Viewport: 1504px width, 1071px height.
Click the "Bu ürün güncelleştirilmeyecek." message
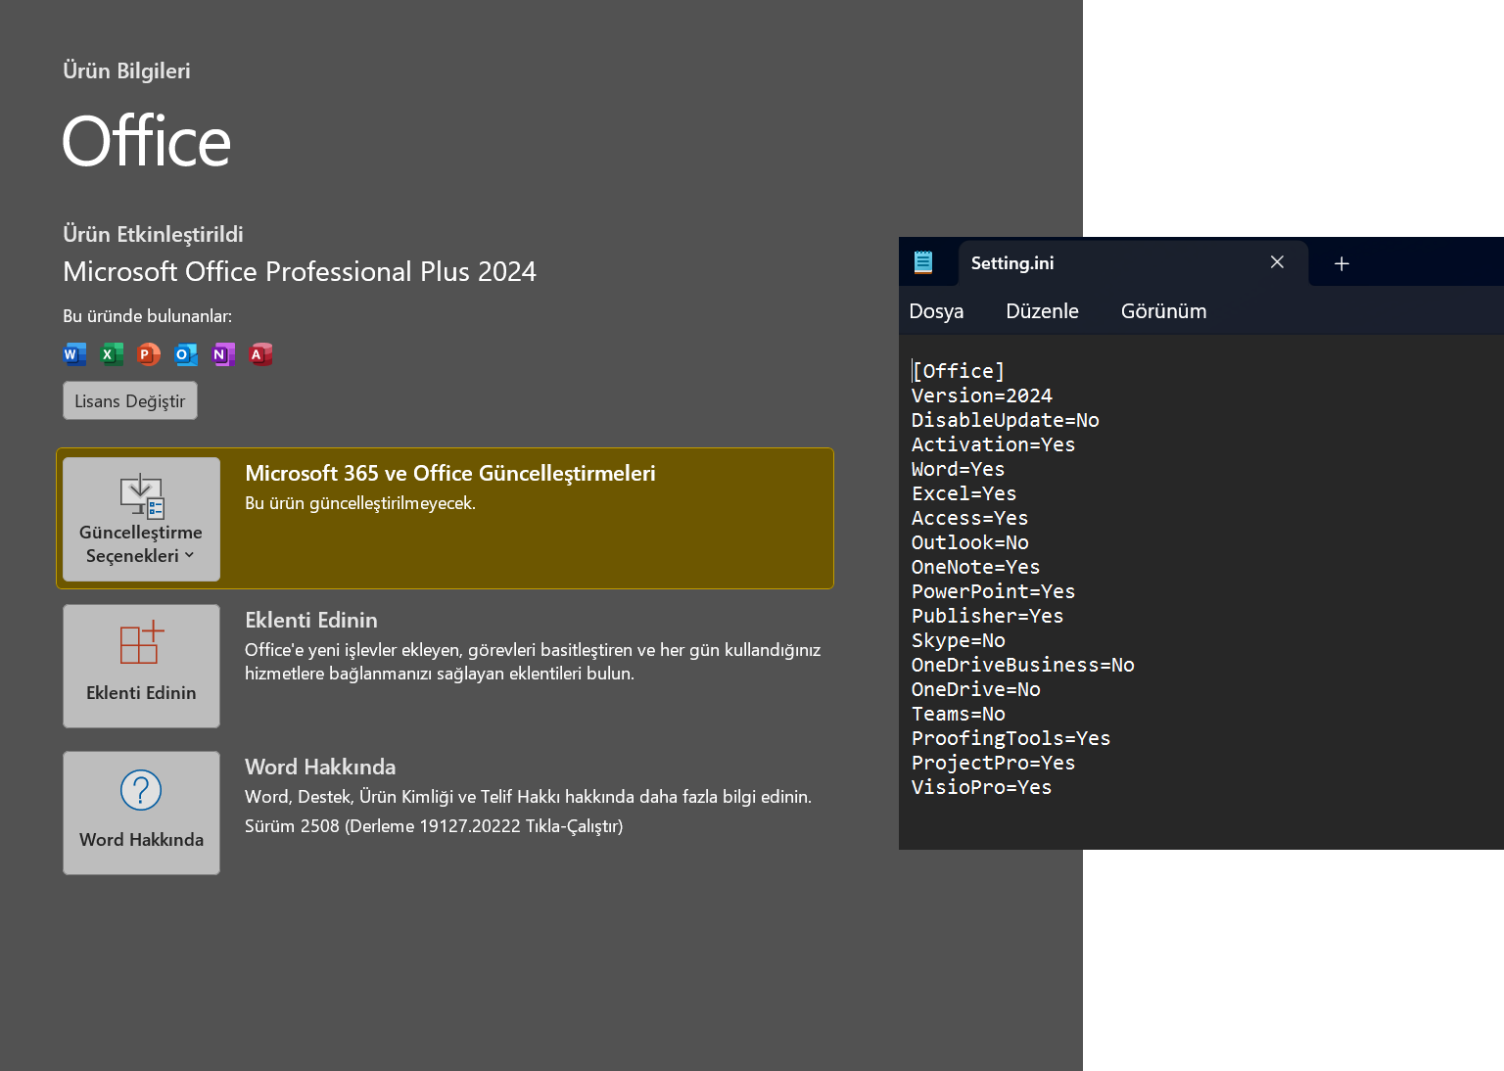pyautogui.click(x=360, y=503)
